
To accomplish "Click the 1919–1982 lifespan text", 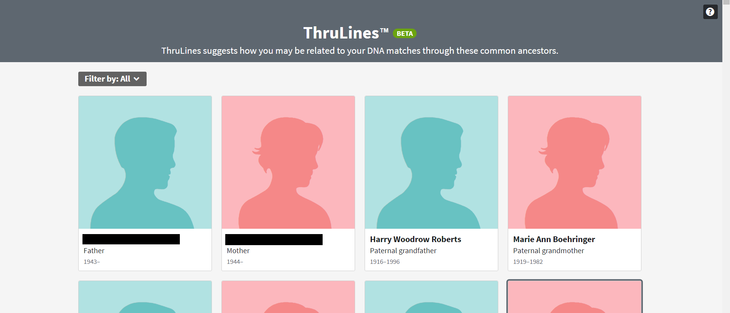I will [x=528, y=262].
